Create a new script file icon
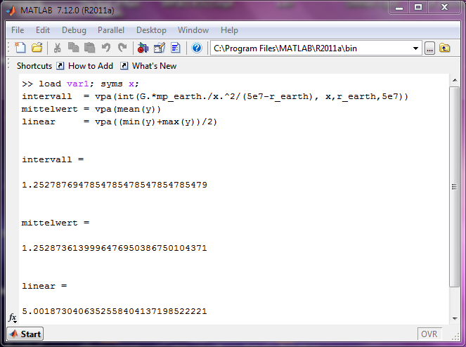Screen dimensions: 466x347 click(20, 48)
